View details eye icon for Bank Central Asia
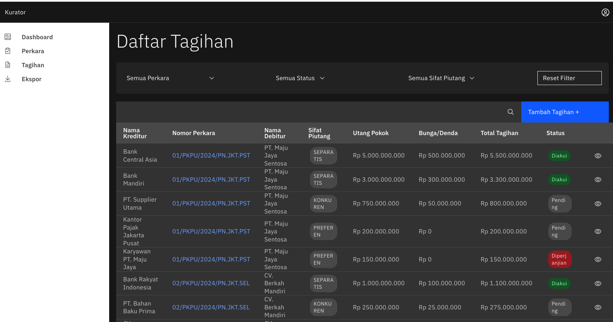This screenshot has width=613, height=322. [598, 156]
